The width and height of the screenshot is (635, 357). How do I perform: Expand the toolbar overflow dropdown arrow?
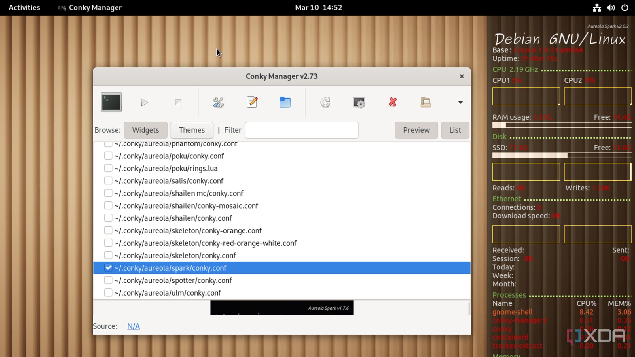pyautogui.click(x=460, y=102)
